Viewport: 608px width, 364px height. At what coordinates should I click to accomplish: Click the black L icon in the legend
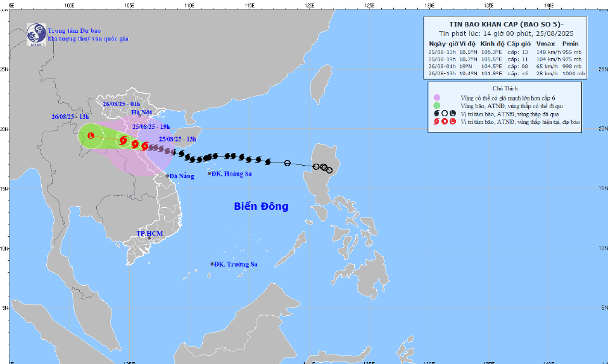[452, 113]
